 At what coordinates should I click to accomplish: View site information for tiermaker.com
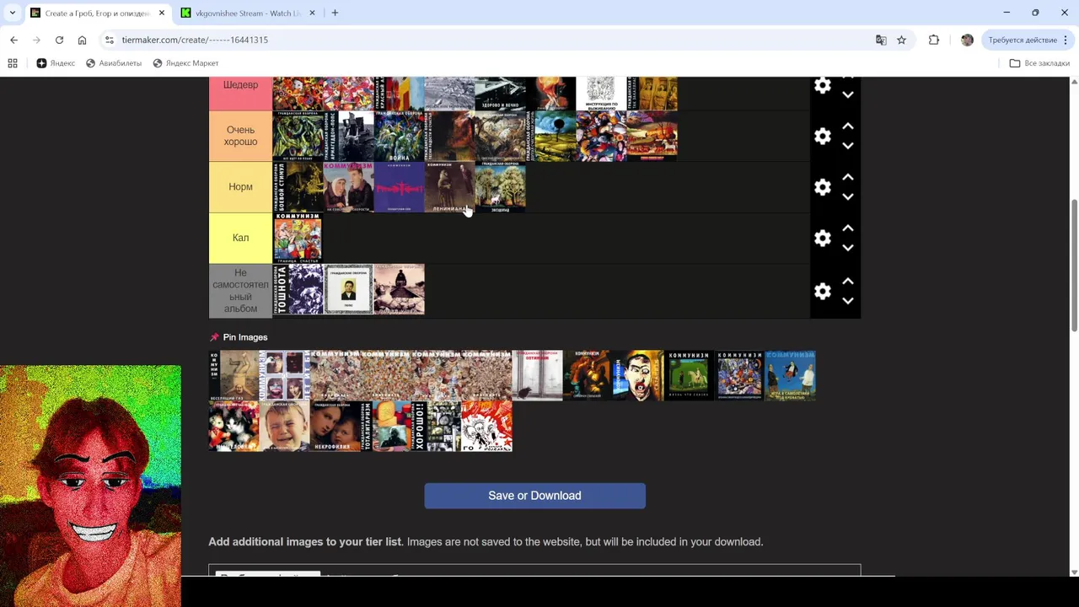[x=109, y=40]
